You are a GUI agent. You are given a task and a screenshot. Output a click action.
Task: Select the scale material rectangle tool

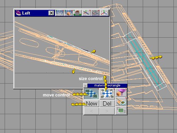tap(107, 94)
